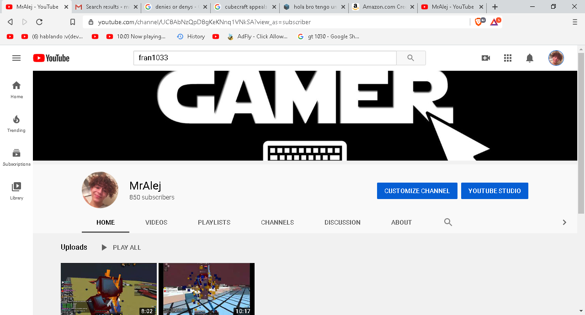Open the 10:17 upload thumbnail
The width and height of the screenshot is (585, 315).
[x=207, y=289]
